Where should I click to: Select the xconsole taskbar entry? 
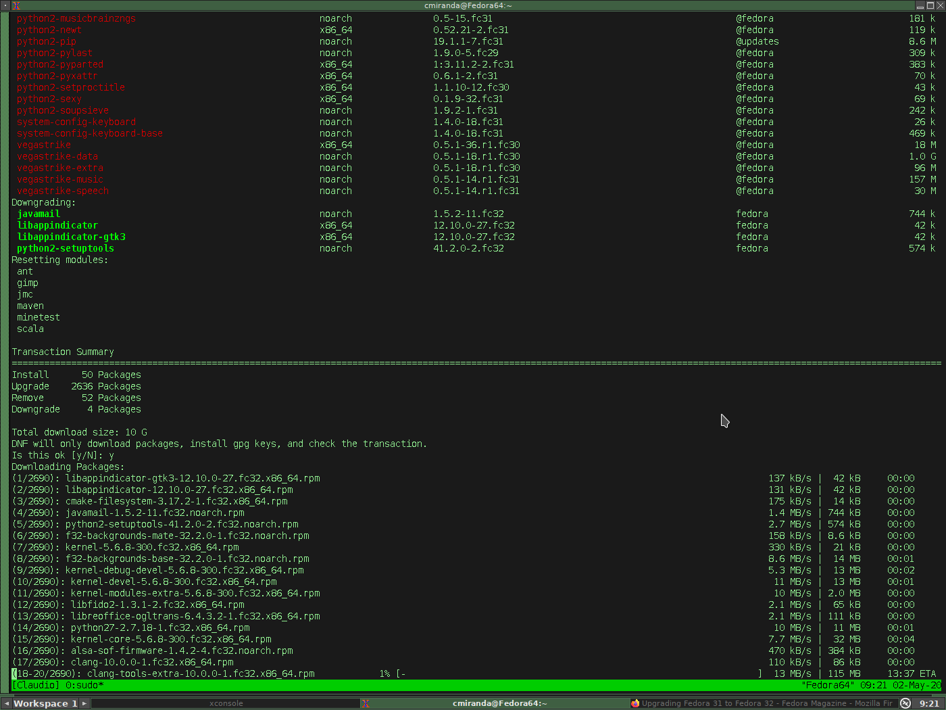(226, 703)
